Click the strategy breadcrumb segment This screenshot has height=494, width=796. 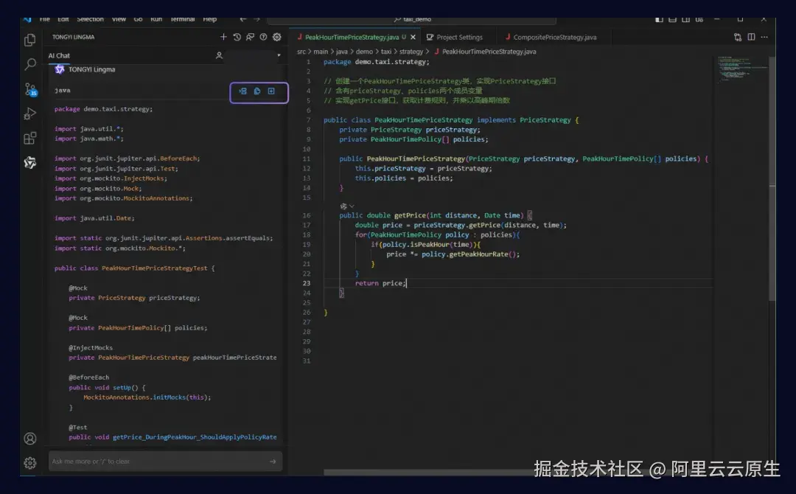point(411,52)
